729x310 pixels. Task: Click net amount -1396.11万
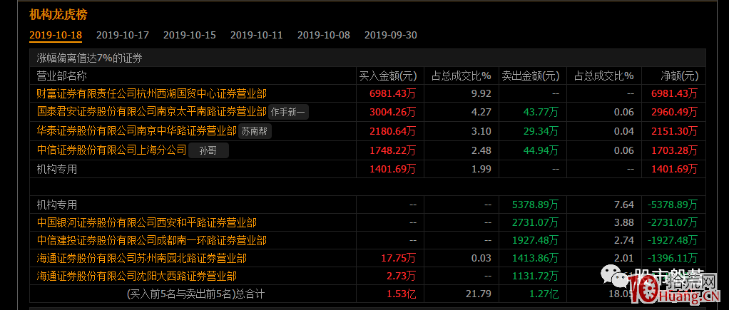click(x=672, y=259)
